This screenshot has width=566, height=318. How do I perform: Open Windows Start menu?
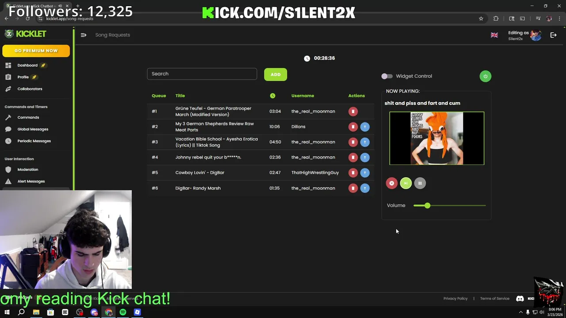click(x=7, y=312)
